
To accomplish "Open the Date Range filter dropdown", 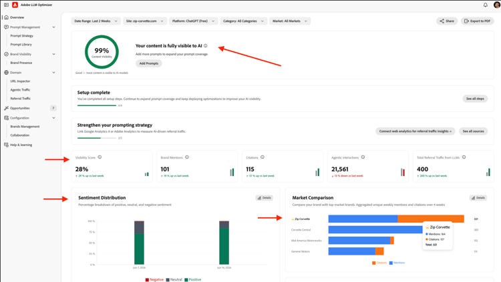I will 96,21.
